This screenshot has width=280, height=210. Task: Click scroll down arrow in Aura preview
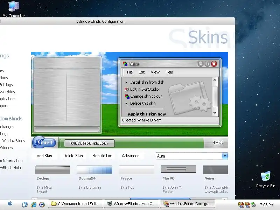pyautogui.click(x=215, y=113)
